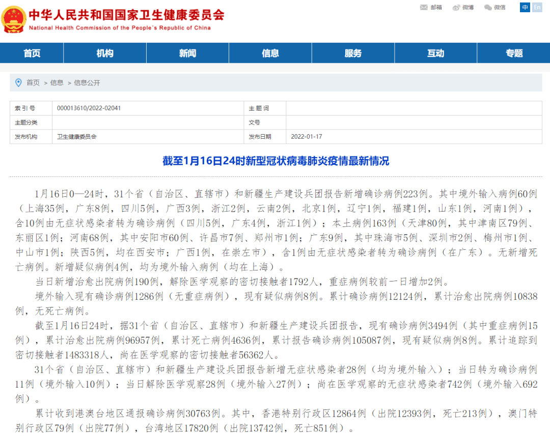The width and height of the screenshot is (550, 436).
Task: Open the 邮箱 email icon
Action: pyautogui.click(x=424, y=7)
